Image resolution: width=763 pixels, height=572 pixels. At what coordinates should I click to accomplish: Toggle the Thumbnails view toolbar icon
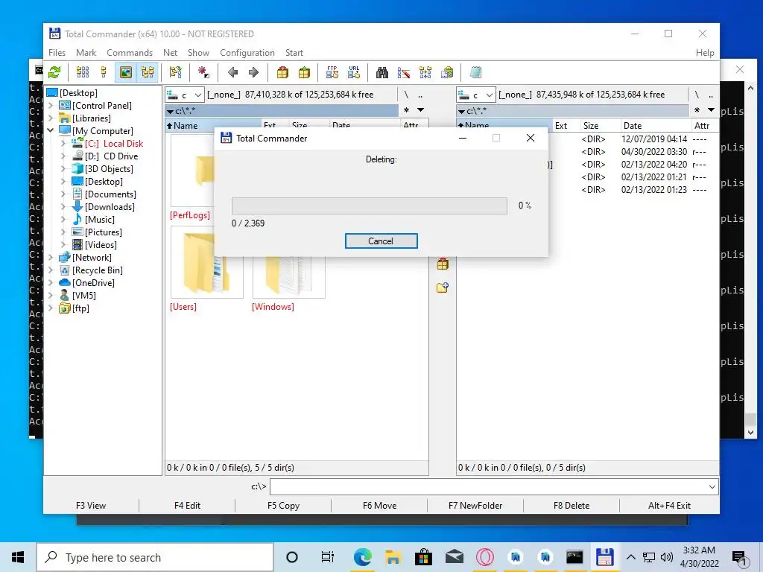[x=125, y=72]
